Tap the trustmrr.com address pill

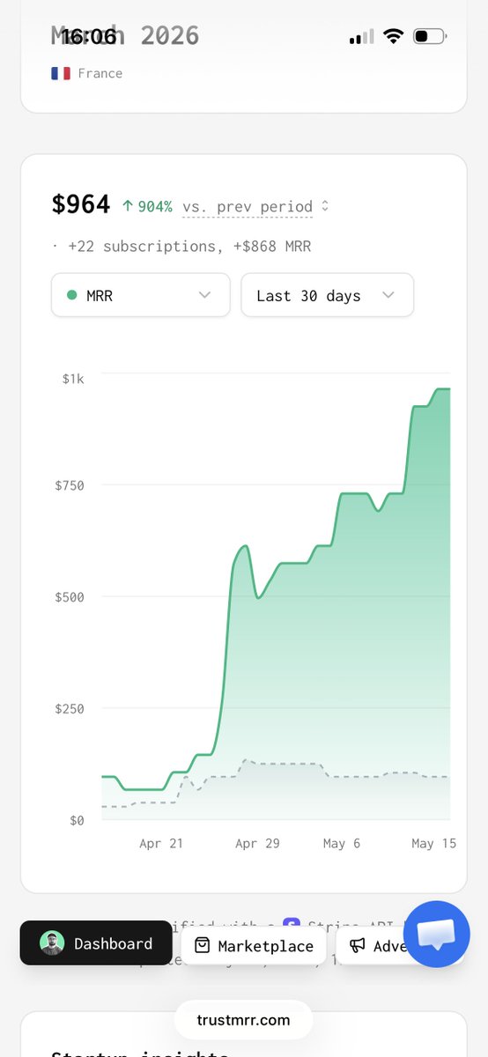coord(244,1021)
